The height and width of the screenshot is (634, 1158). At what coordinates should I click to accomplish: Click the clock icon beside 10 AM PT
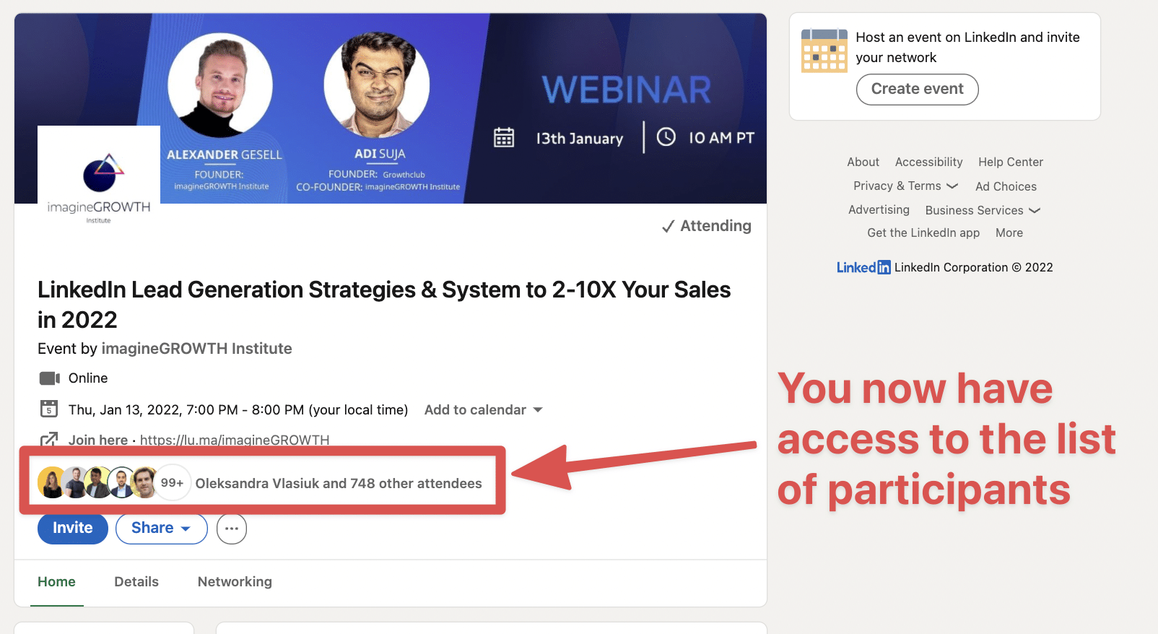point(666,136)
